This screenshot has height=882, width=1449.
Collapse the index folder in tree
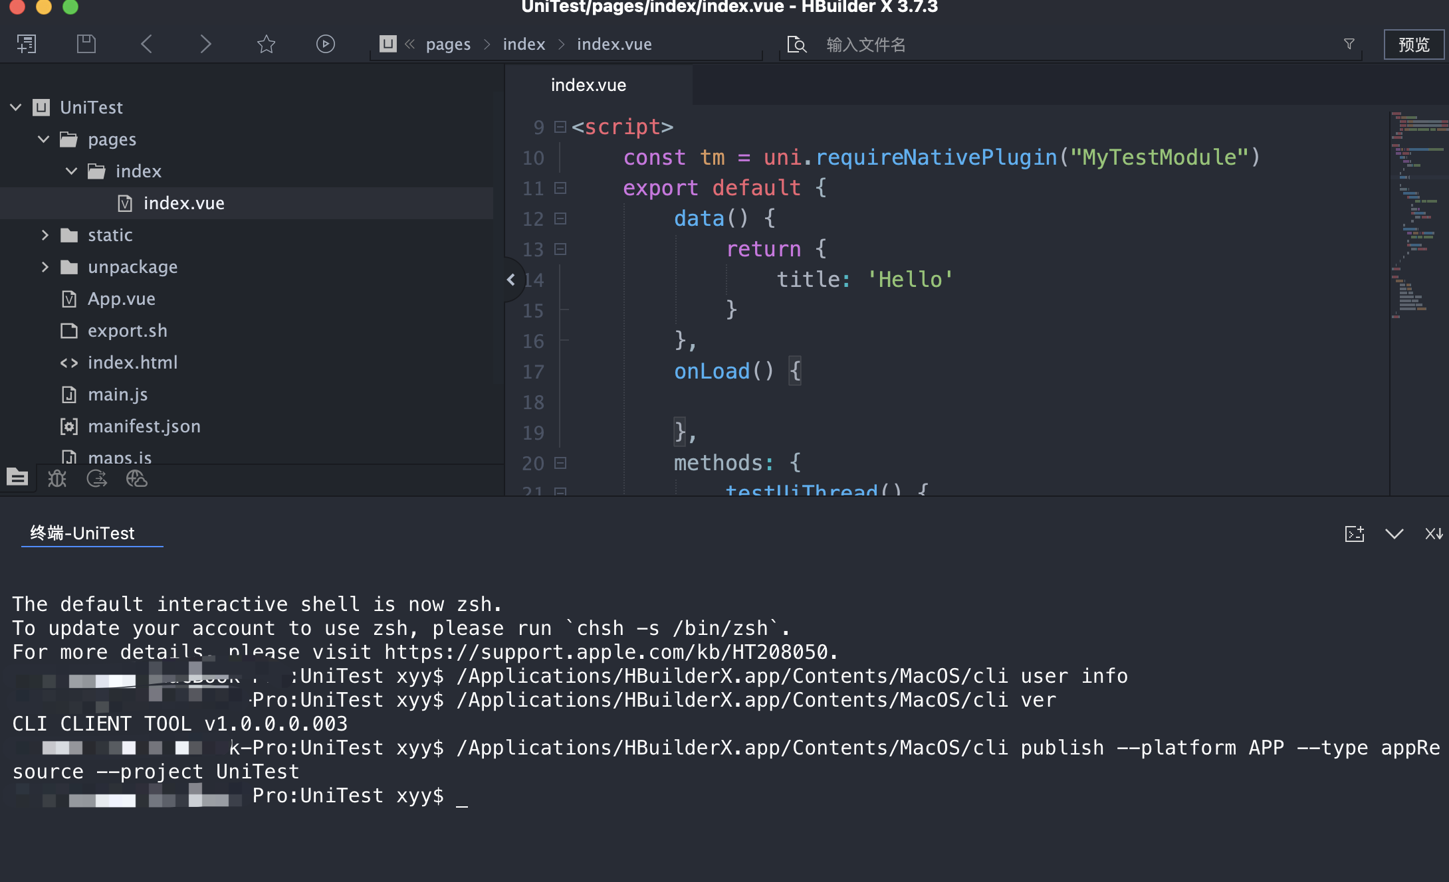pyautogui.click(x=72, y=171)
